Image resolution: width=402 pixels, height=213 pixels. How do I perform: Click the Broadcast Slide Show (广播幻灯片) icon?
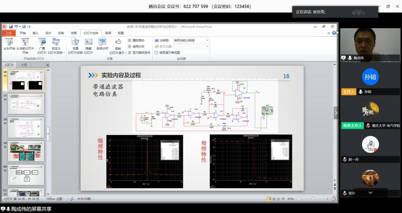point(42,44)
